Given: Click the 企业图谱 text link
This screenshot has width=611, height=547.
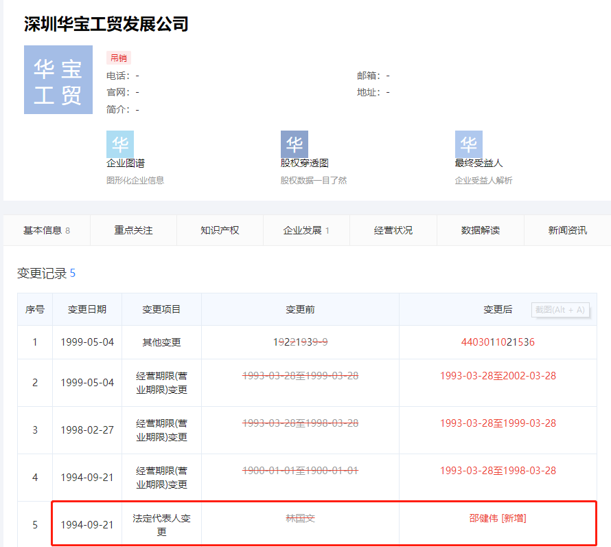Looking at the screenshot, I should tap(126, 164).
